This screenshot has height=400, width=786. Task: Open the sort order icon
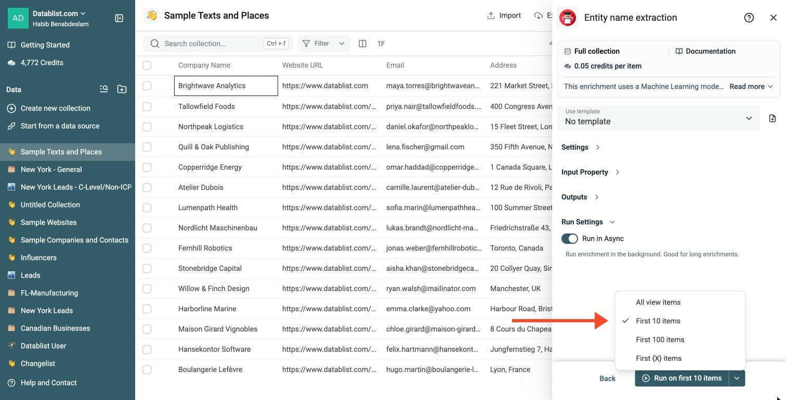(x=382, y=44)
